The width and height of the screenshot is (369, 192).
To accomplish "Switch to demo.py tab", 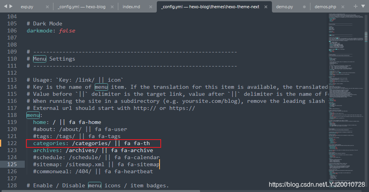I will coord(285,7).
